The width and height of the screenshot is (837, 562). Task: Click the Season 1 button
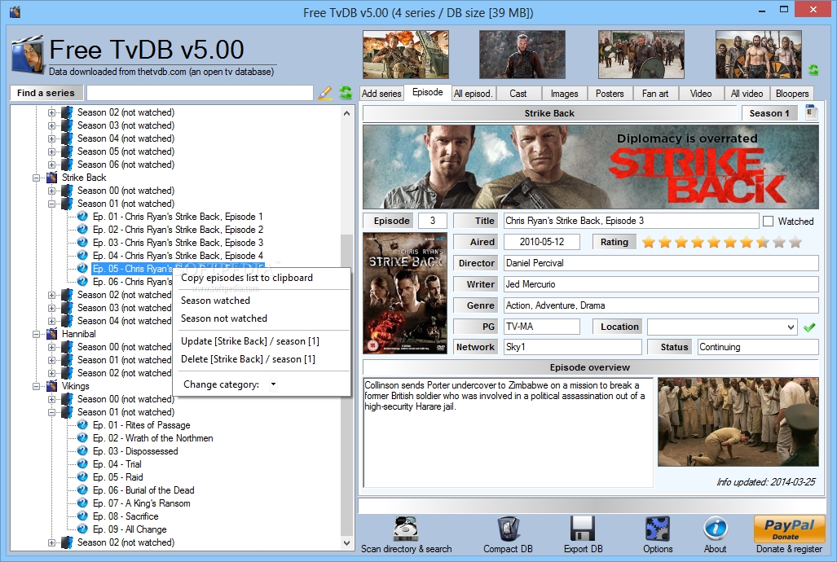point(769,113)
